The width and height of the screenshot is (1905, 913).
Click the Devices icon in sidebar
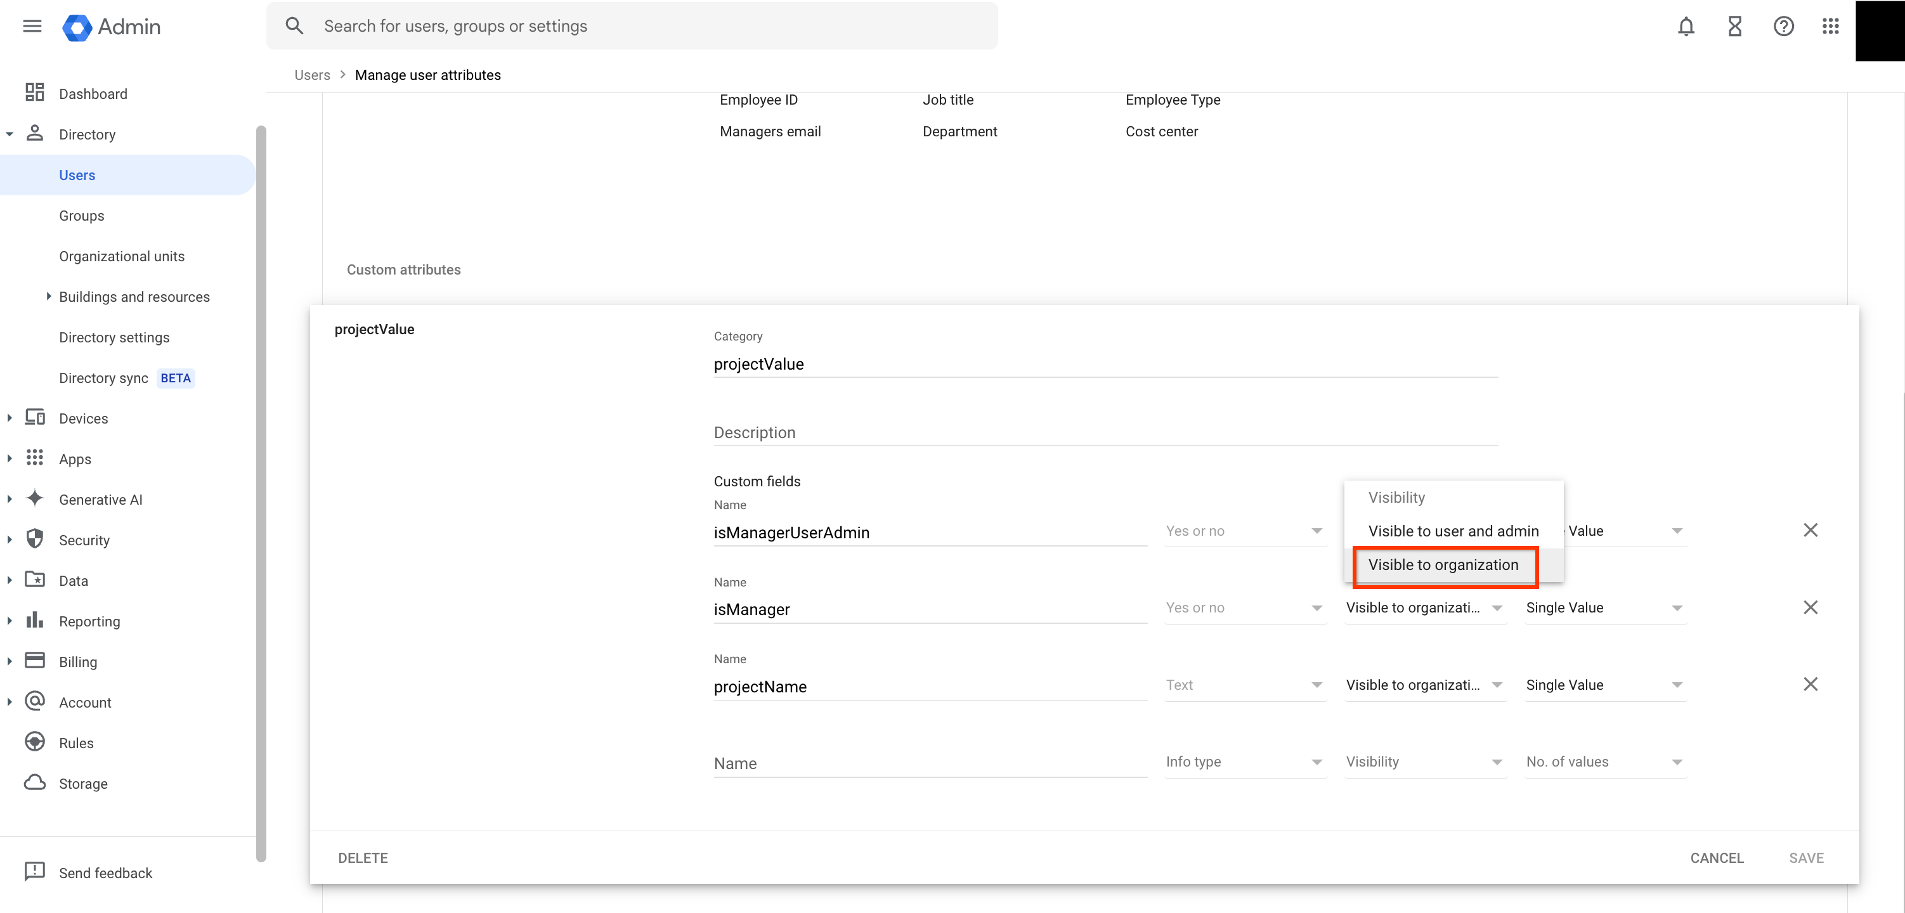[35, 417]
